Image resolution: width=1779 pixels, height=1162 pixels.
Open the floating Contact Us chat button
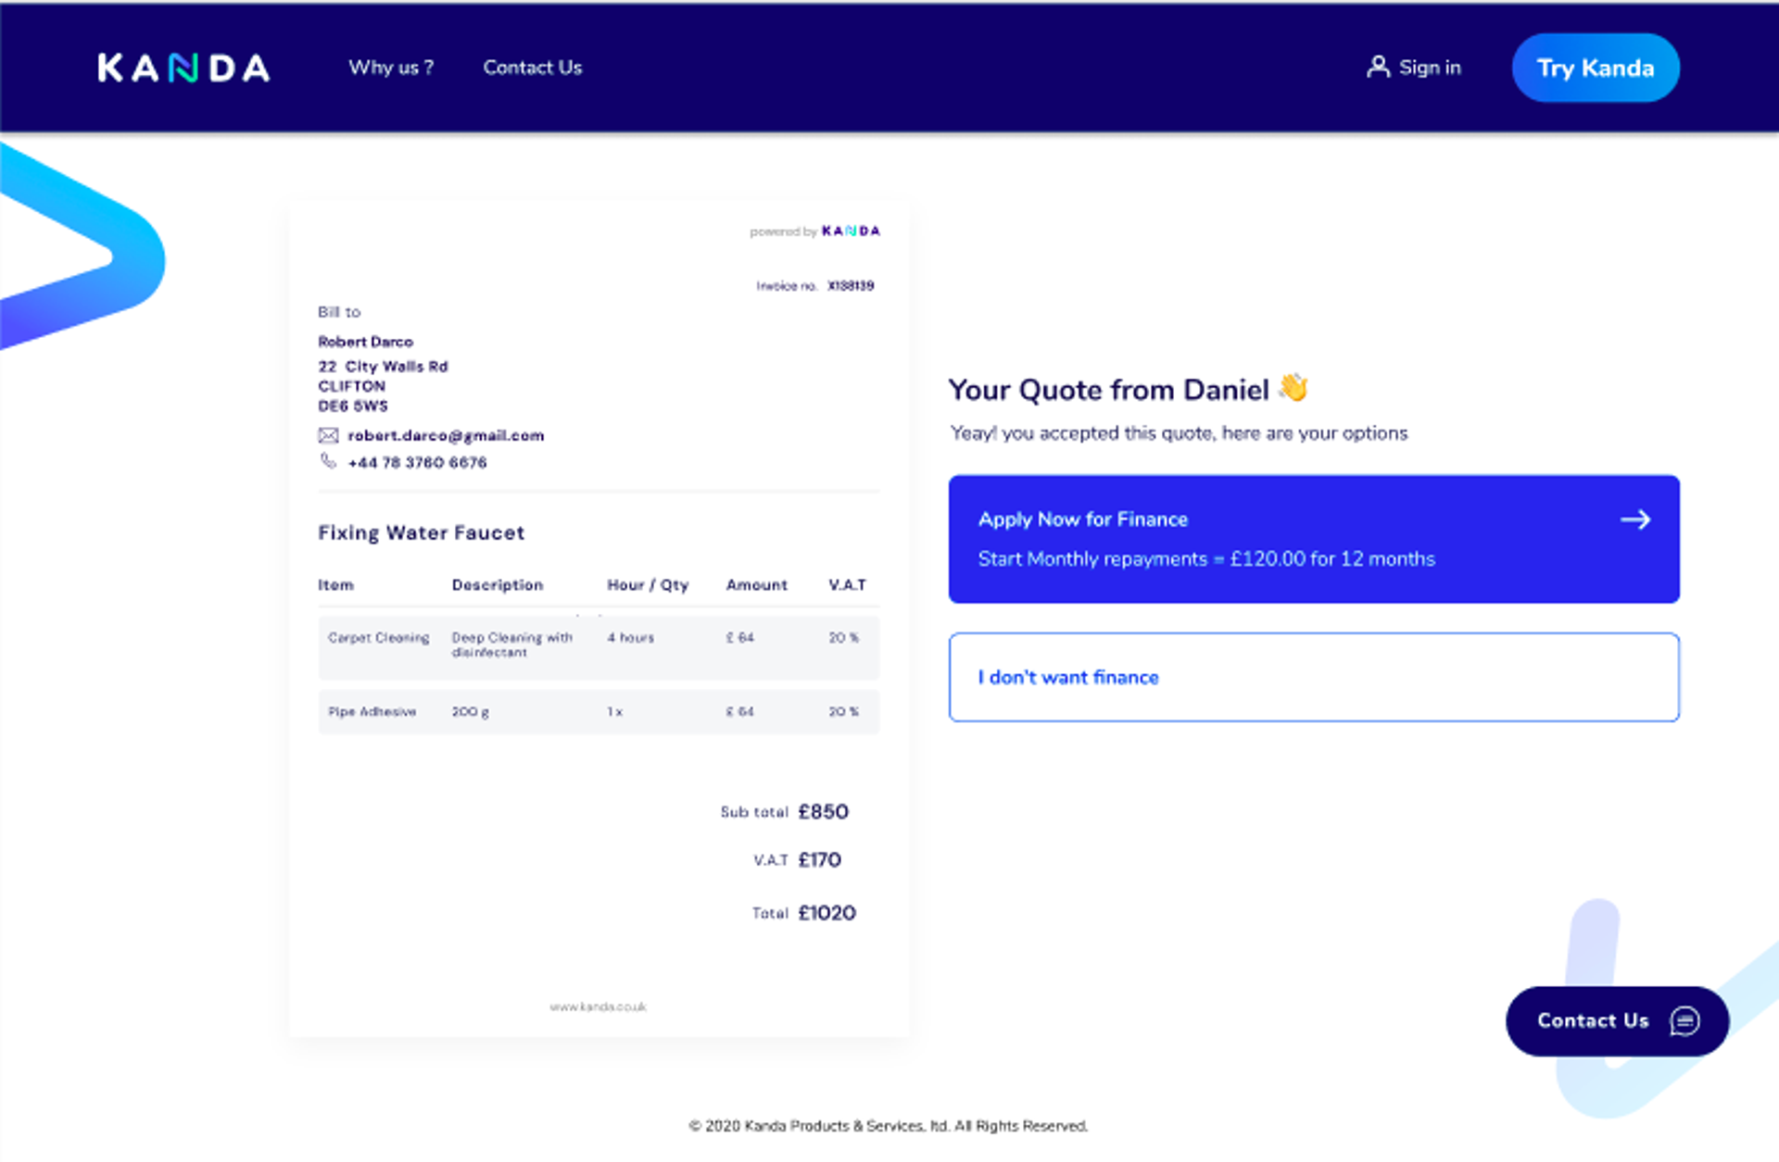point(1617,1020)
